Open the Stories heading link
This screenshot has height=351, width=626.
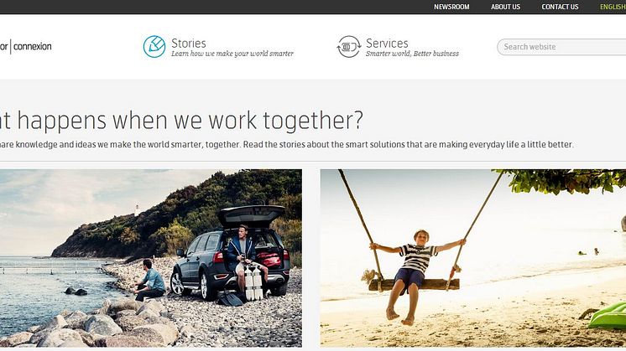click(x=189, y=43)
